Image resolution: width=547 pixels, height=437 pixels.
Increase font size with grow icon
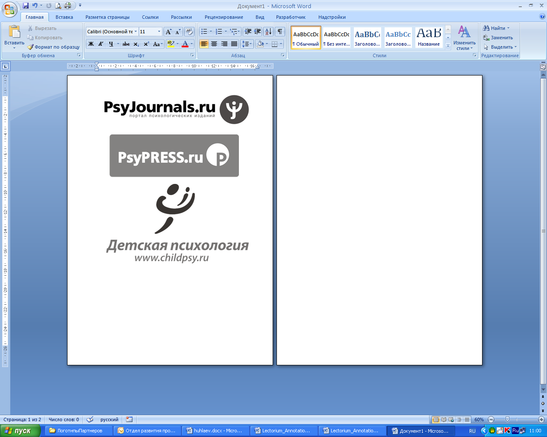point(168,32)
